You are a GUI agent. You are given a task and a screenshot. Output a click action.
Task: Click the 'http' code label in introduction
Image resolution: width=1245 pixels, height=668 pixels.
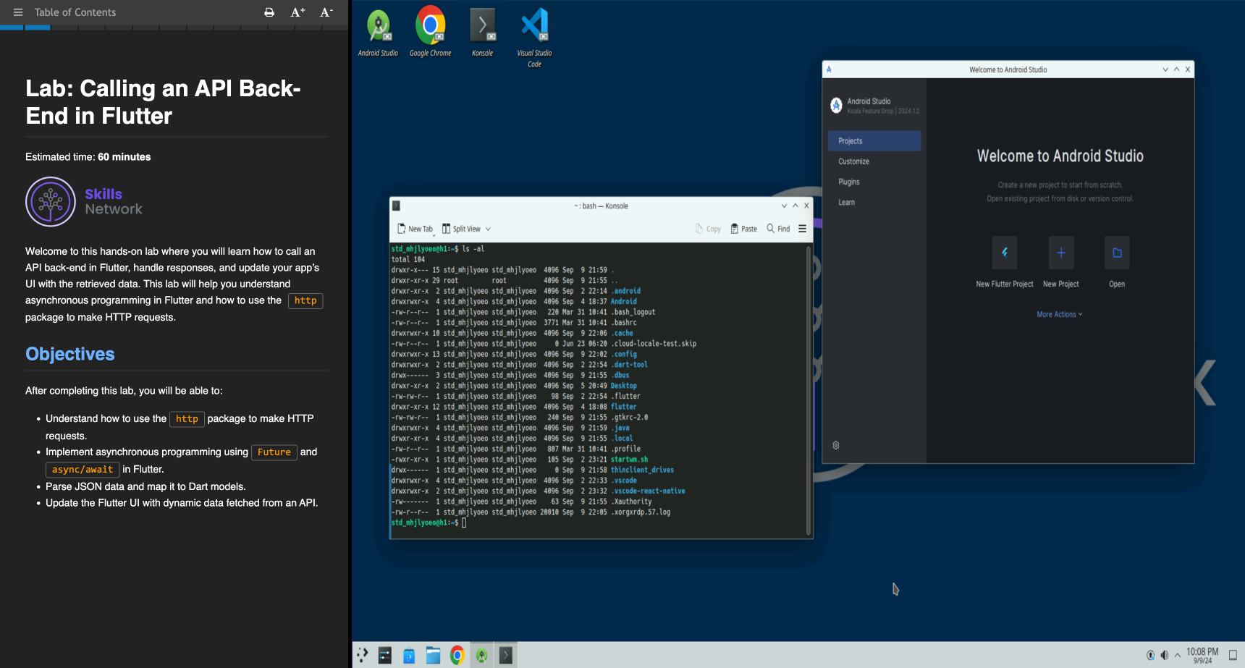click(305, 300)
